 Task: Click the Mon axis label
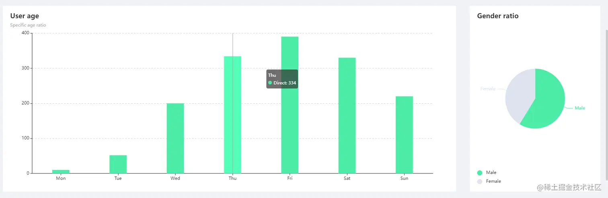(x=61, y=178)
